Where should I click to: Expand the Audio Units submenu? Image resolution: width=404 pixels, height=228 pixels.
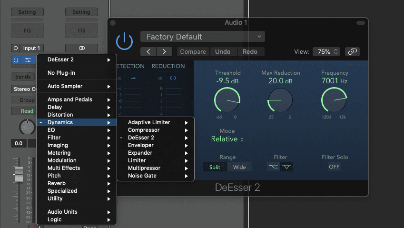coord(77,212)
